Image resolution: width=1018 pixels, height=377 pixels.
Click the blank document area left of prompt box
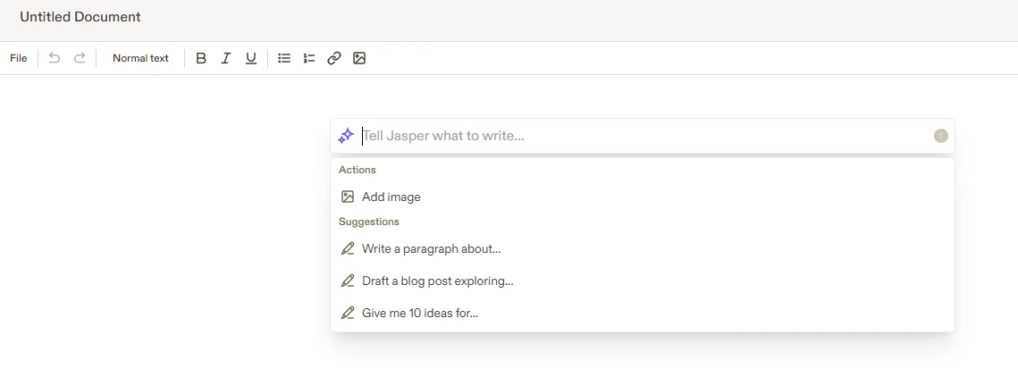(161, 223)
